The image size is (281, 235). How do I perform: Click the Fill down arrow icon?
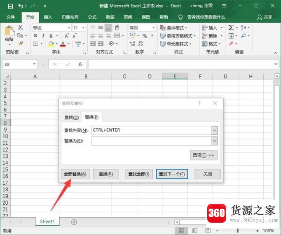point(231,36)
